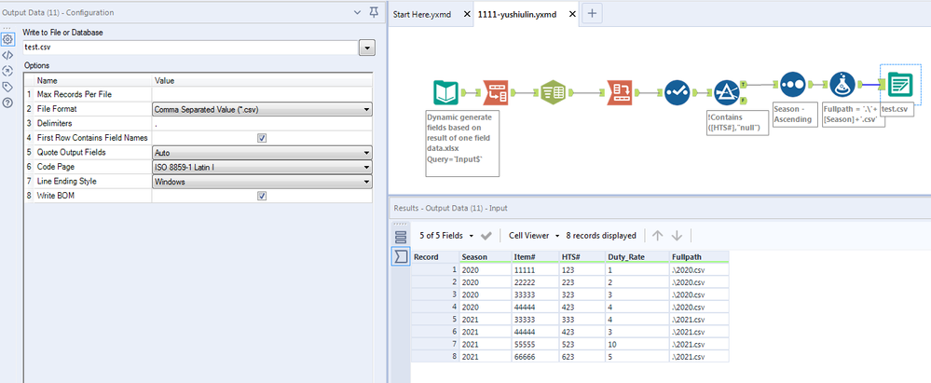Open Configuration window options chevron
Screen dimensions: 931x383
point(357,12)
